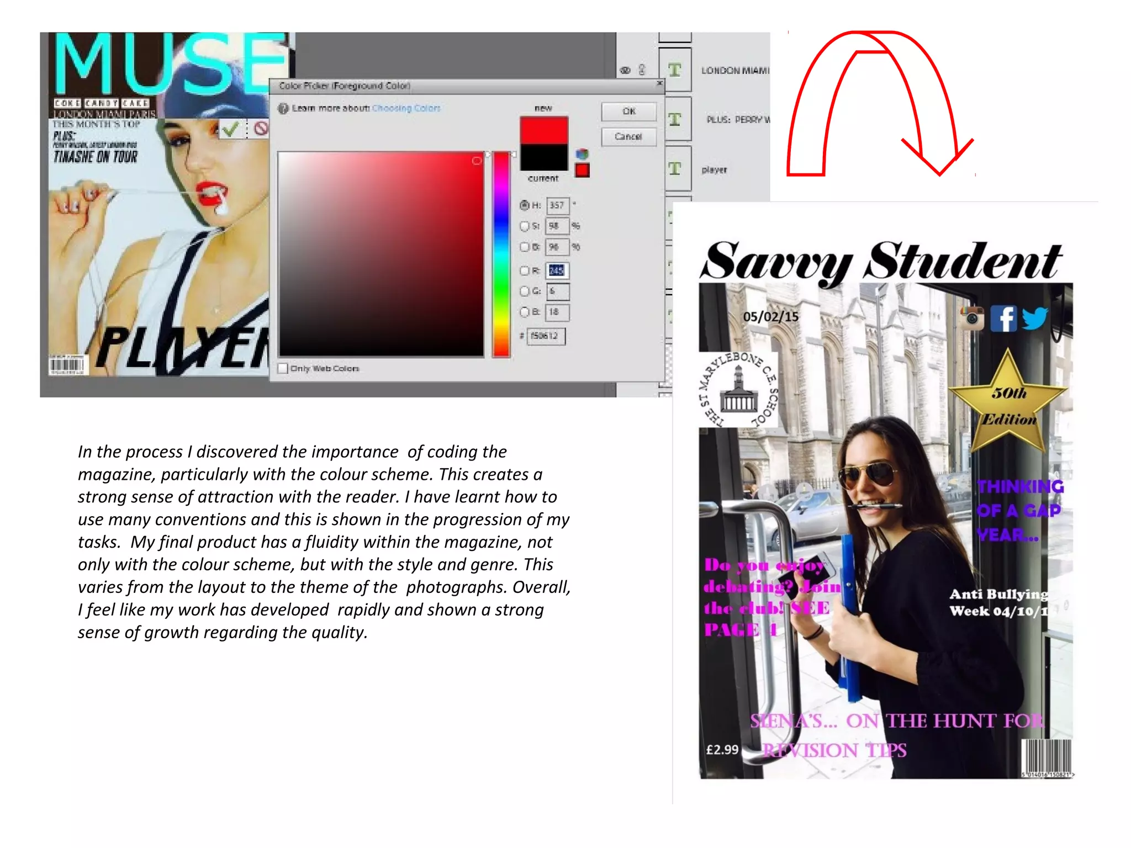
Task: Open the Choosing Colors help link
Action: [406, 108]
